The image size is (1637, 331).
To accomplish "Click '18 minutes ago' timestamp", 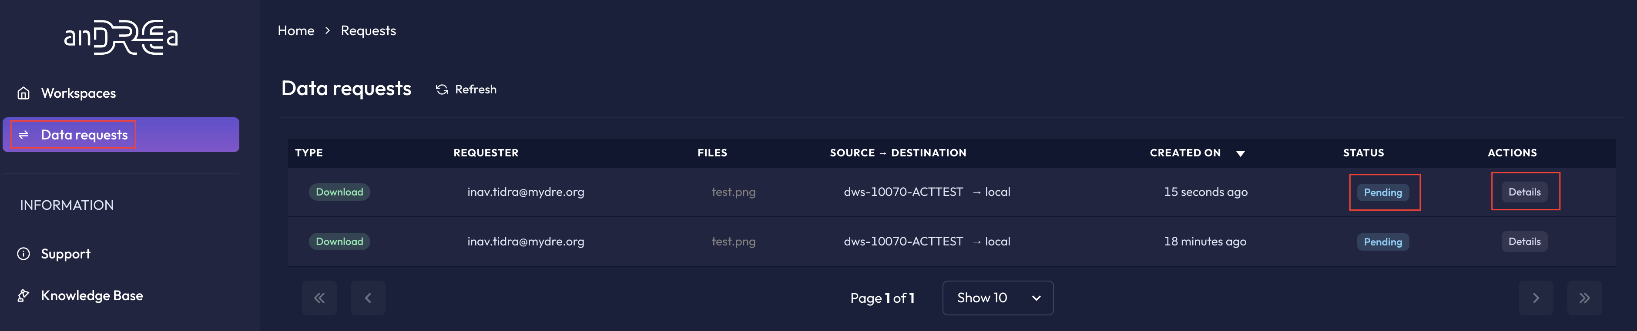I will (x=1205, y=242).
